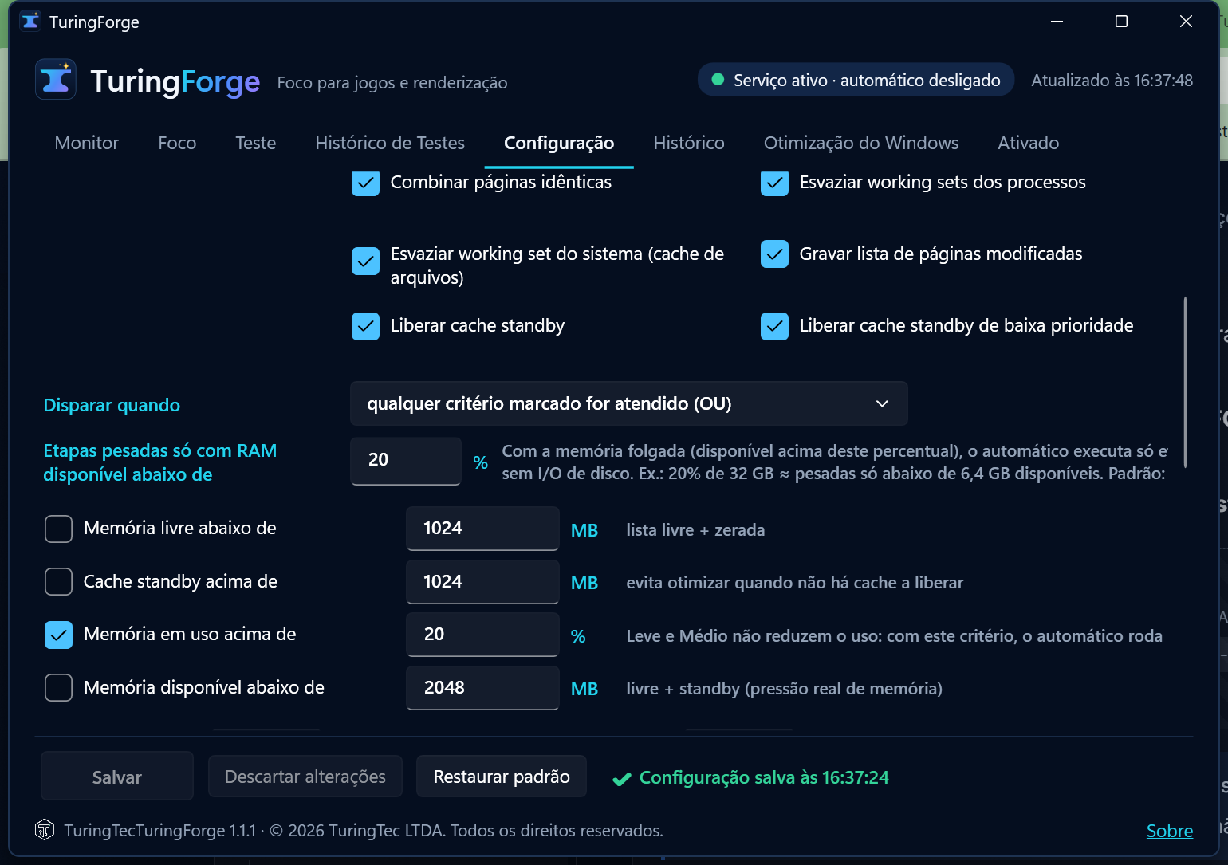Screen dimensions: 1228x865
Task: Click the green service status dot
Action: pyautogui.click(x=718, y=80)
